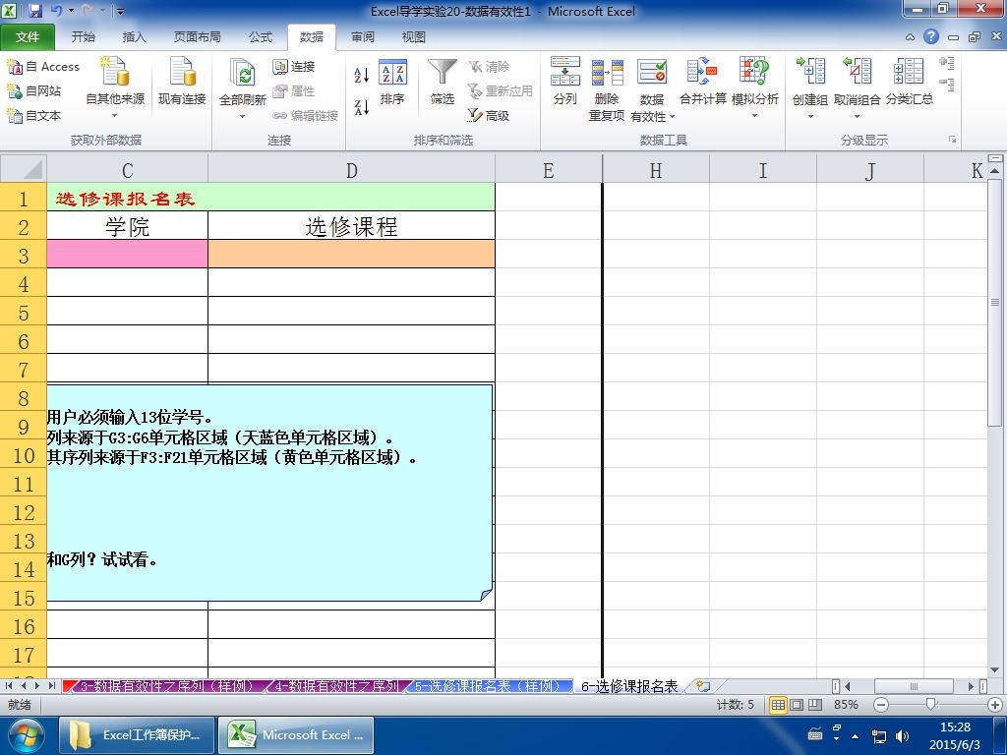Screen dimensions: 1007x755
Task: Click zoom in plus button
Action: (x=995, y=705)
